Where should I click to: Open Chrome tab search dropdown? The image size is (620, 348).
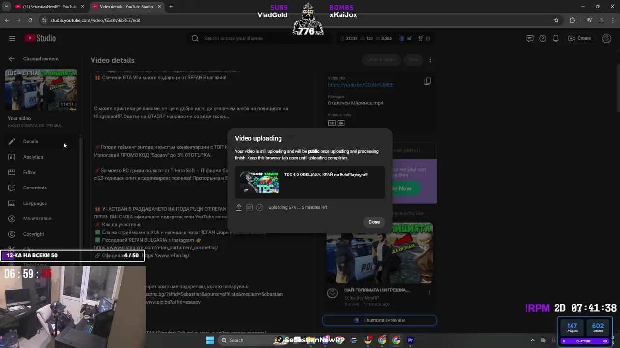pyautogui.click(x=6, y=7)
